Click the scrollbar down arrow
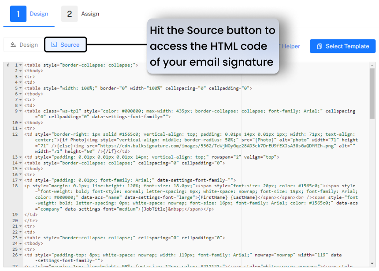 pyautogui.click(x=372, y=264)
